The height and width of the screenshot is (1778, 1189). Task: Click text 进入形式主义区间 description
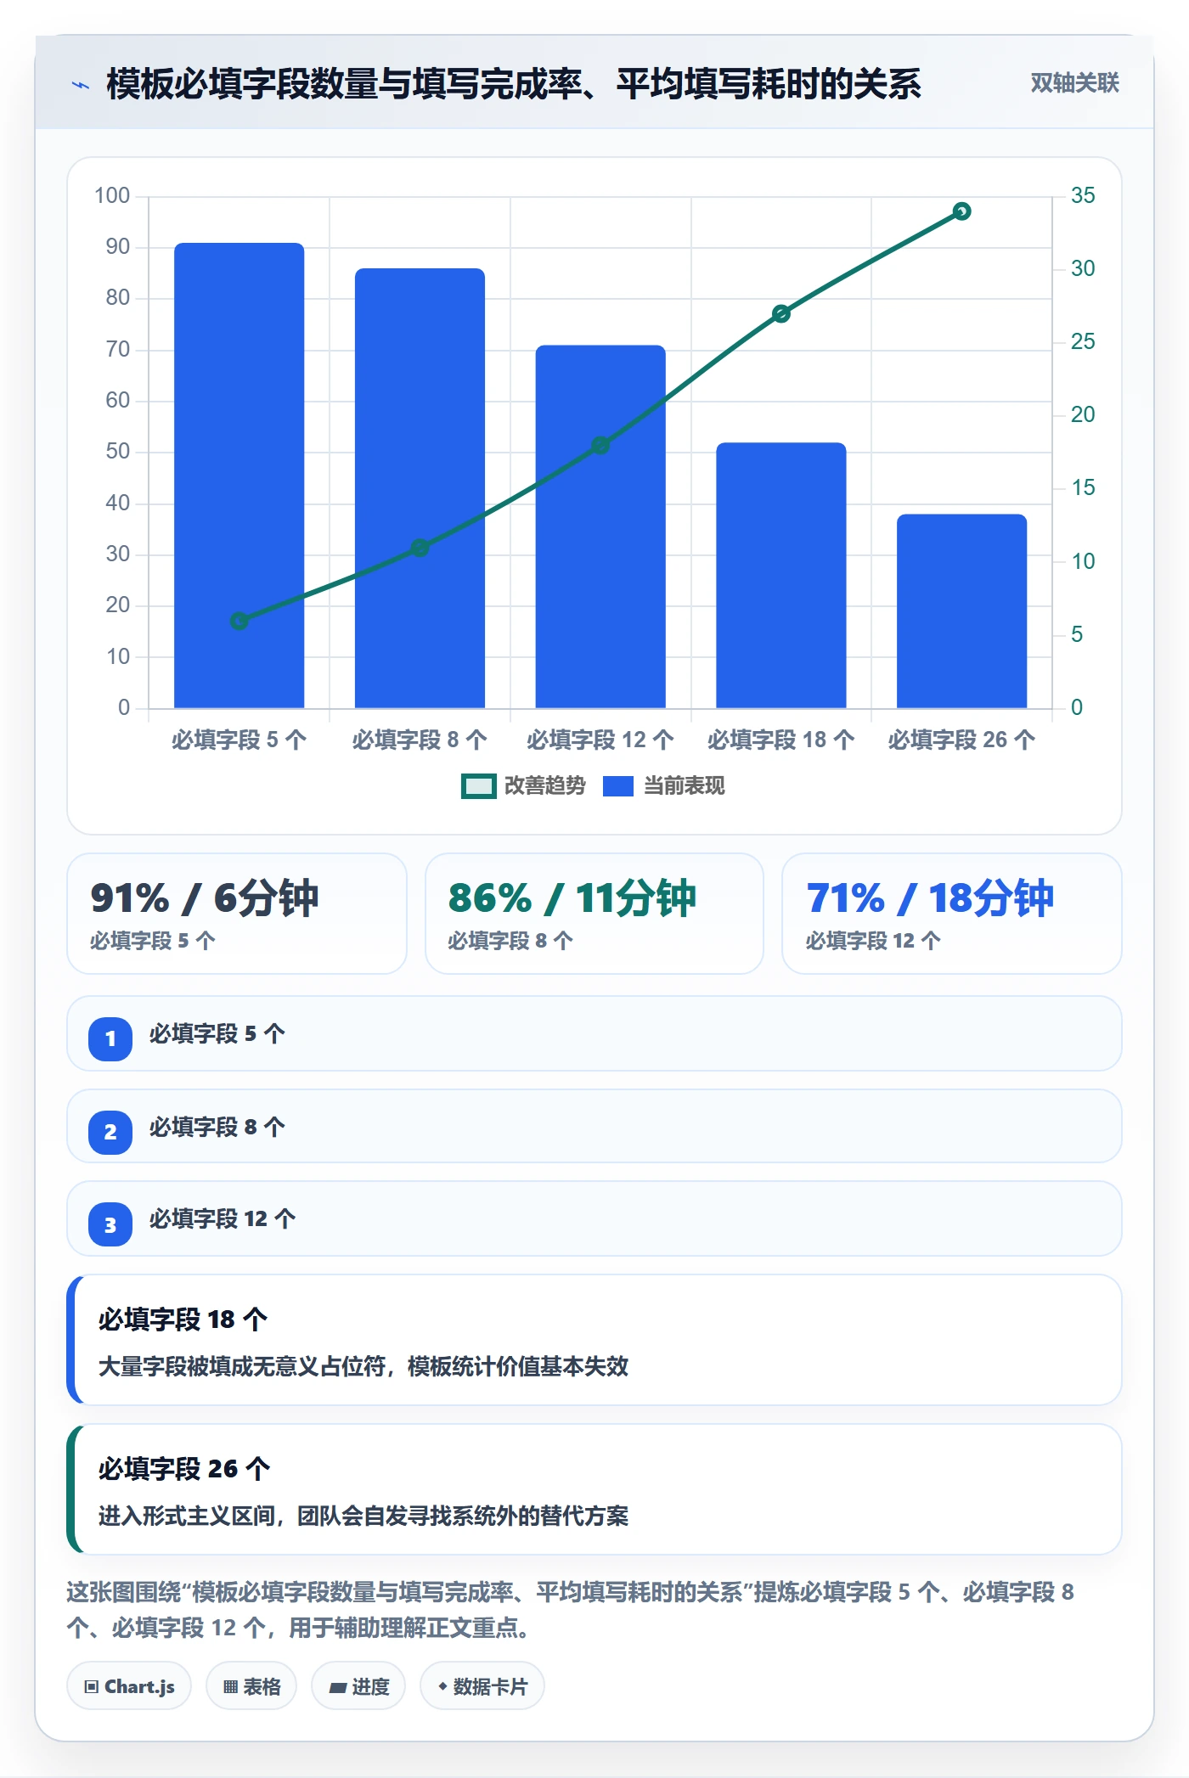[x=363, y=1516]
